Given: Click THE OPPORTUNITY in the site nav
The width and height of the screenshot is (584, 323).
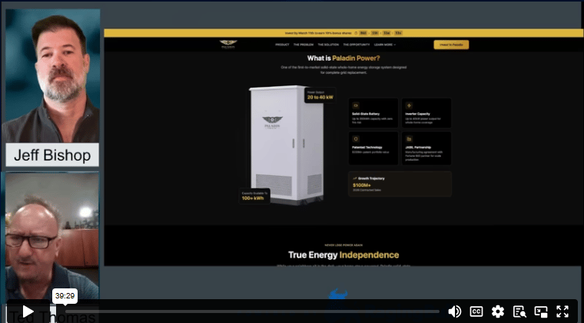Looking at the screenshot, I should [x=357, y=45].
